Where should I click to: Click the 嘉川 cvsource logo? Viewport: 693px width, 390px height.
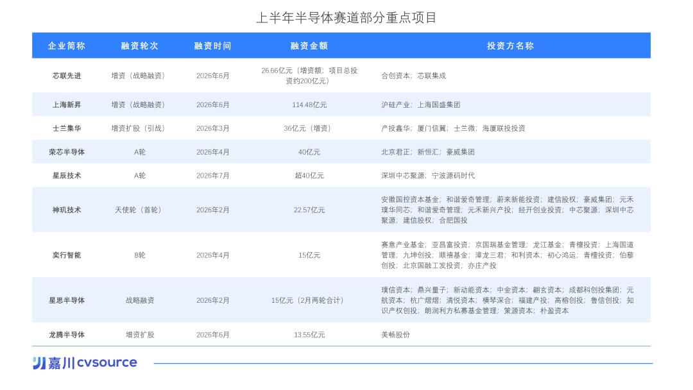(85, 362)
